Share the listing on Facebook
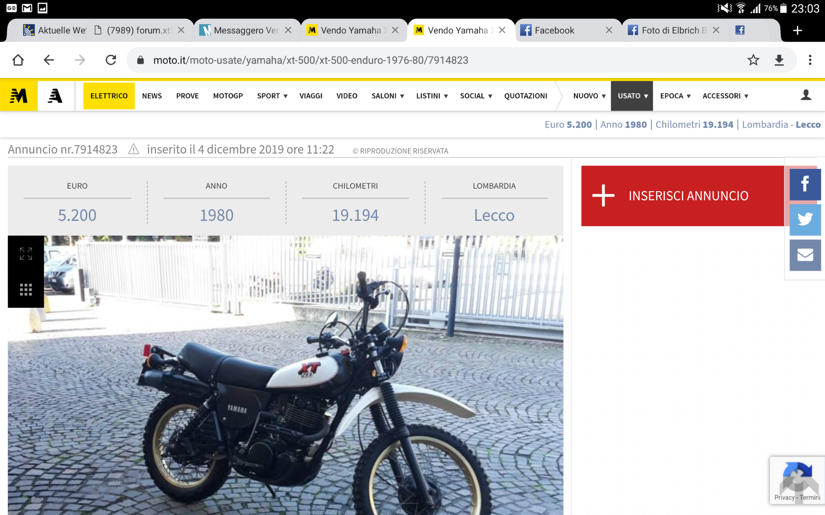The width and height of the screenshot is (825, 515). (805, 184)
